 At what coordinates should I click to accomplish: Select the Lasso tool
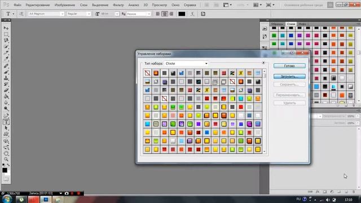pyautogui.click(x=6, y=40)
